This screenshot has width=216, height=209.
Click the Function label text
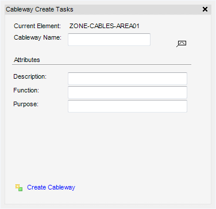pyautogui.click(x=26, y=90)
